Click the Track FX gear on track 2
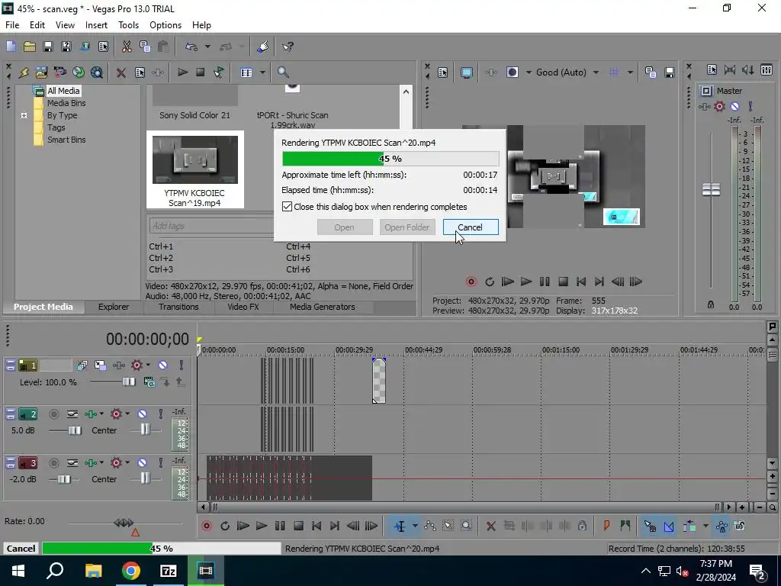 tap(116, 414)
